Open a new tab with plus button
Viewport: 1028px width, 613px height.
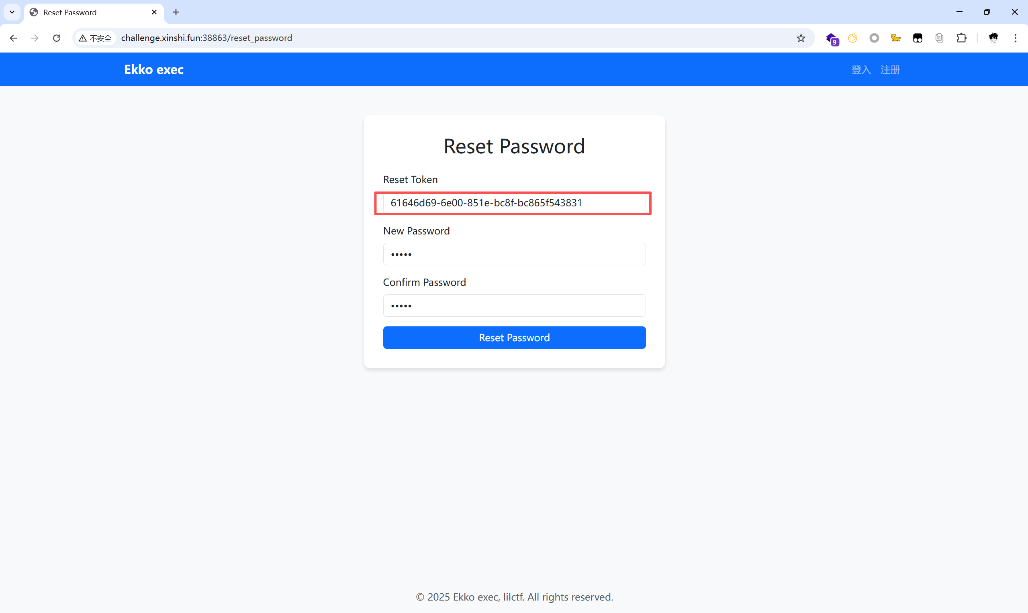coord(176,12)
